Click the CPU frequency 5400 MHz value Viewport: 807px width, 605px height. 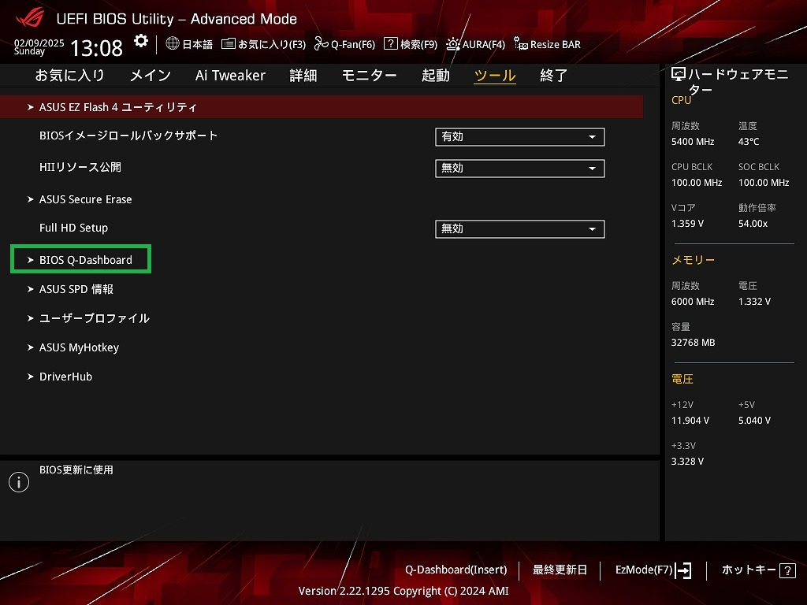[x=693, y=142]
